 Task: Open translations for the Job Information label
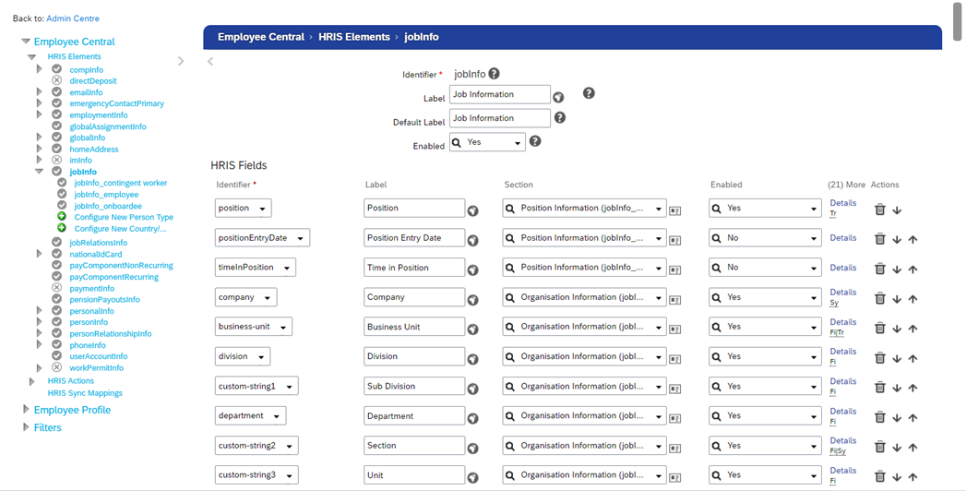[x=558, y=97]
